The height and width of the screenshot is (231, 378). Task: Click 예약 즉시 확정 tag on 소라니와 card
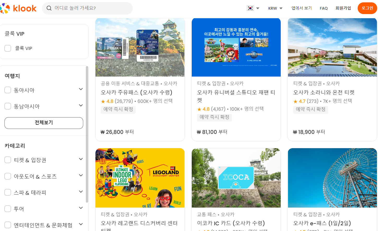[310, 109]
